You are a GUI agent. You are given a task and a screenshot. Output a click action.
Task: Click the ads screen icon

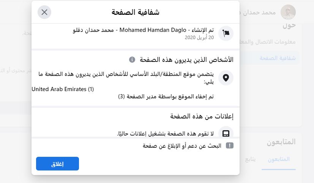click(x=226, y=133)
